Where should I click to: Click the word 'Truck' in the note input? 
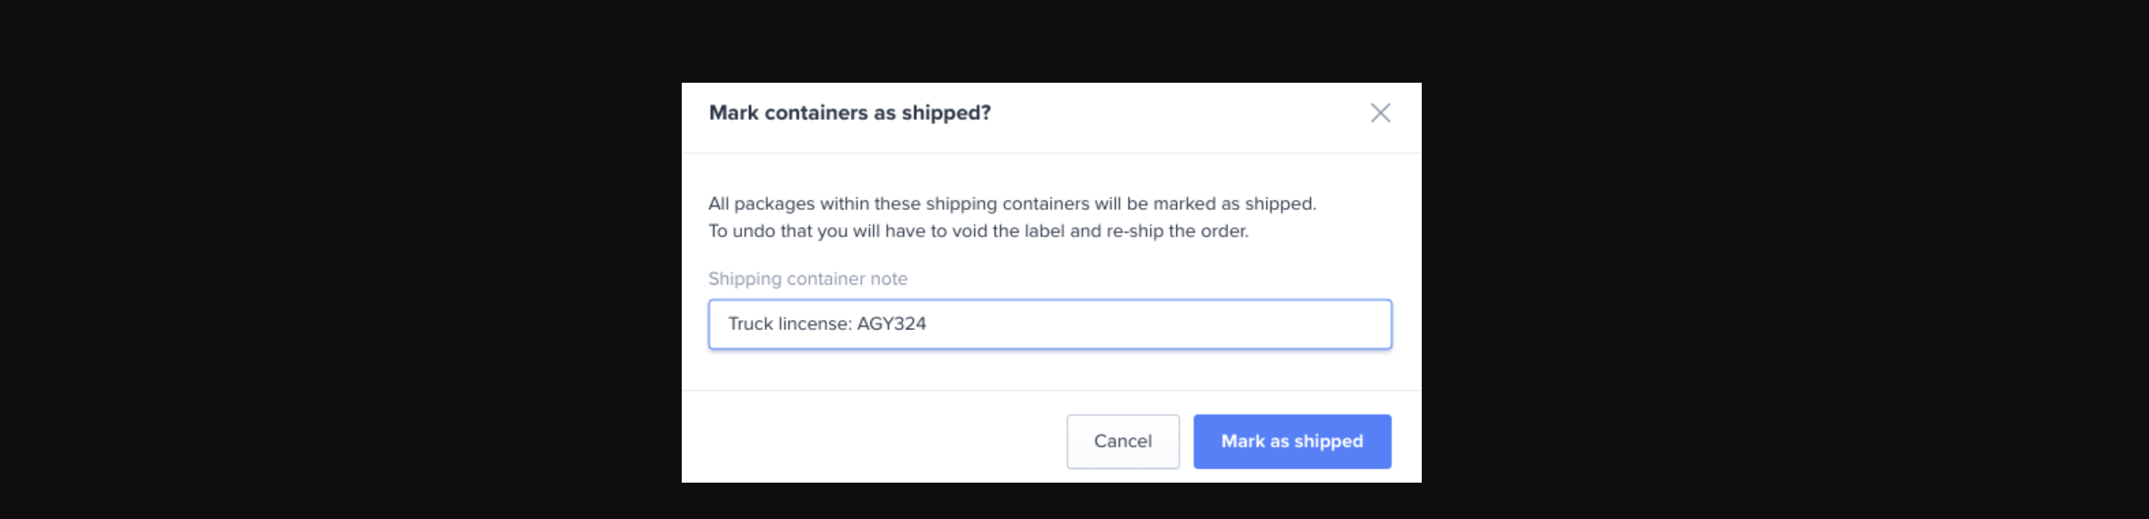750,324
